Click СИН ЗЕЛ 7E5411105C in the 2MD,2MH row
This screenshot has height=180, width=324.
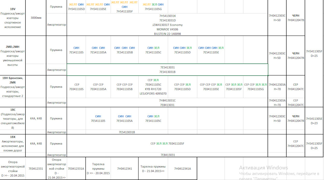tap(153, 50)
